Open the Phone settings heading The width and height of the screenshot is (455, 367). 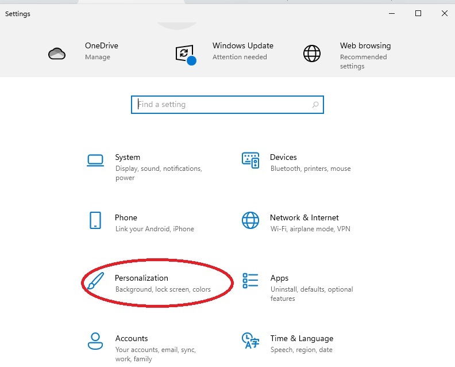(x=126, y=217)
